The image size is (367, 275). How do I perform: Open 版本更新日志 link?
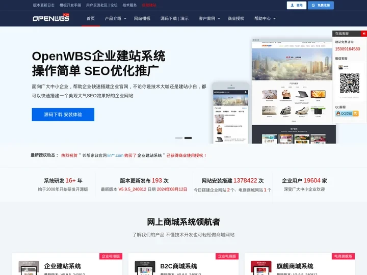click(x=43, y=5)
